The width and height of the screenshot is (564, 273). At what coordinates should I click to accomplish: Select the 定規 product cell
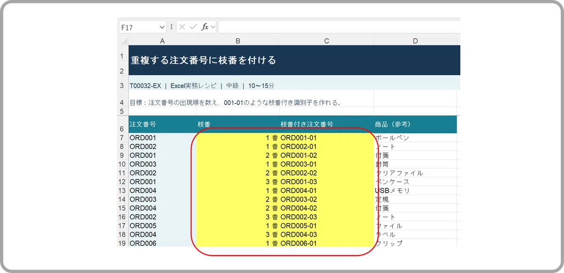415,199
